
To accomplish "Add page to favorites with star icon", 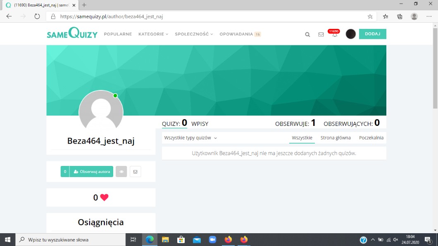I will tap(370, 17).
